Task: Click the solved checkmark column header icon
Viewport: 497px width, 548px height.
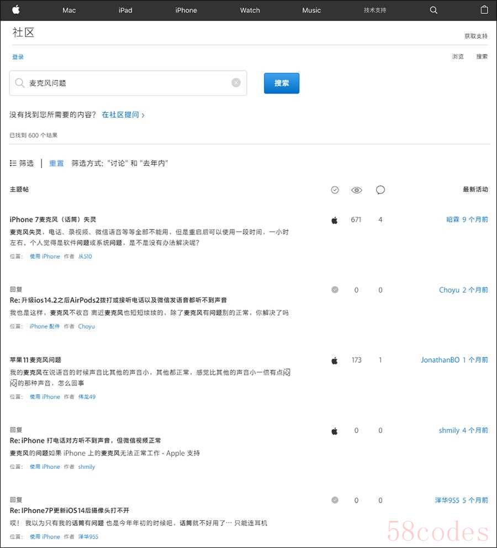Action: point(335,190)
